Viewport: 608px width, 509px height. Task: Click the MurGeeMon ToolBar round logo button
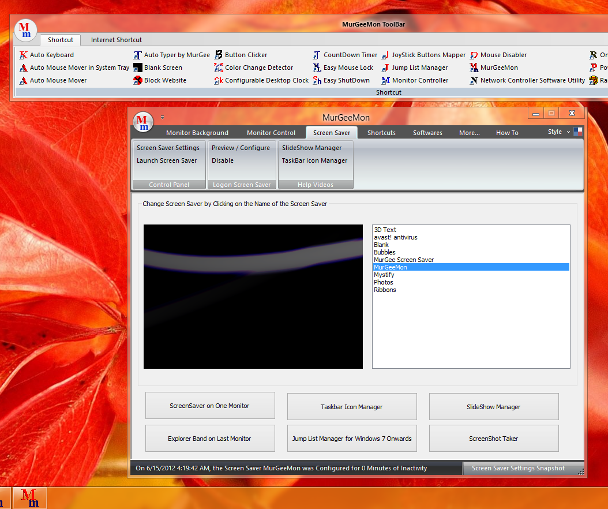[25, 30]
